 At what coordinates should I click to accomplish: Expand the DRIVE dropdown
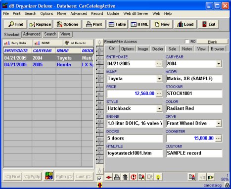(x=219, y=123)
